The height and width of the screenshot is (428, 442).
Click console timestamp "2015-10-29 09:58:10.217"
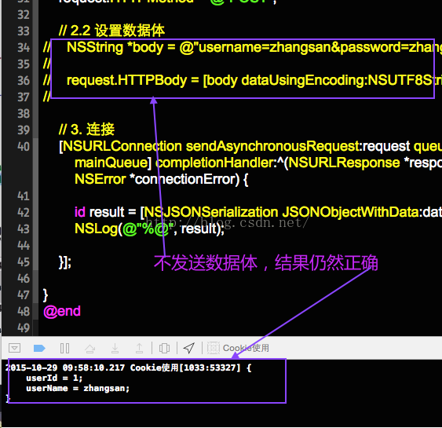[65, 368]
